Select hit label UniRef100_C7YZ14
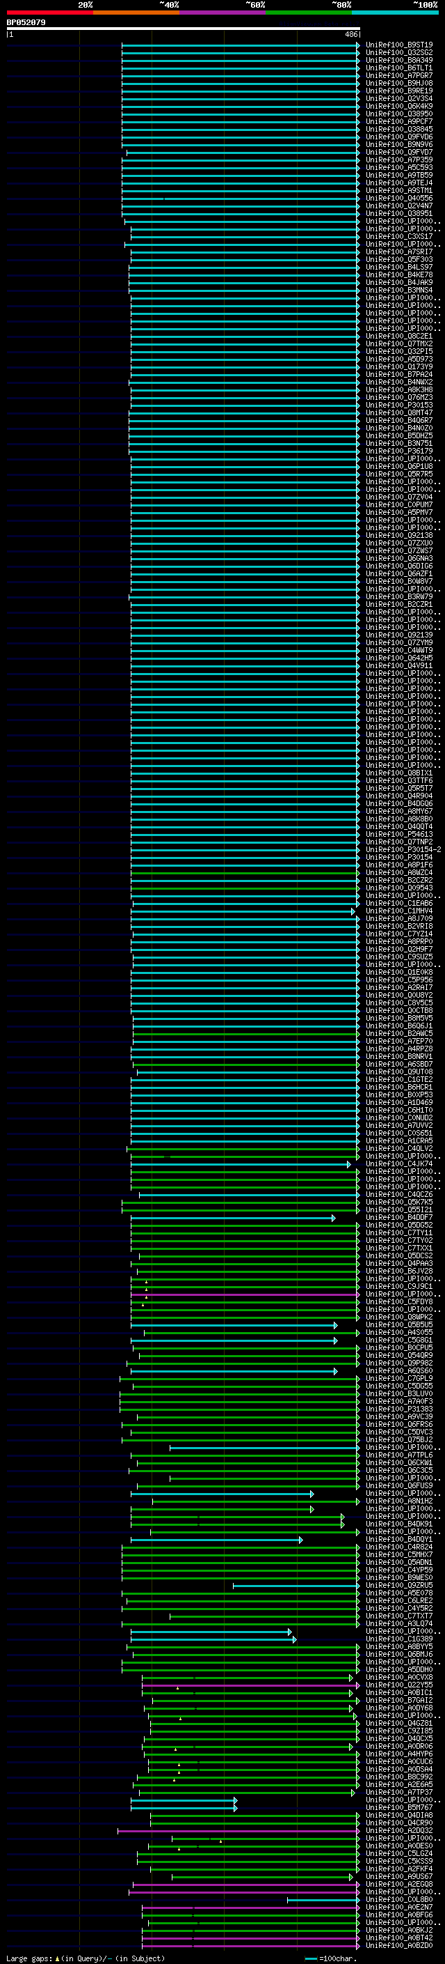The image size is (445, 1964). pyautogui.click(x=399, y=934)
